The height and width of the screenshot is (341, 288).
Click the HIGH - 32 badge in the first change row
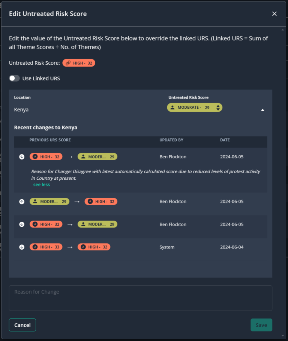pos(46,157)
